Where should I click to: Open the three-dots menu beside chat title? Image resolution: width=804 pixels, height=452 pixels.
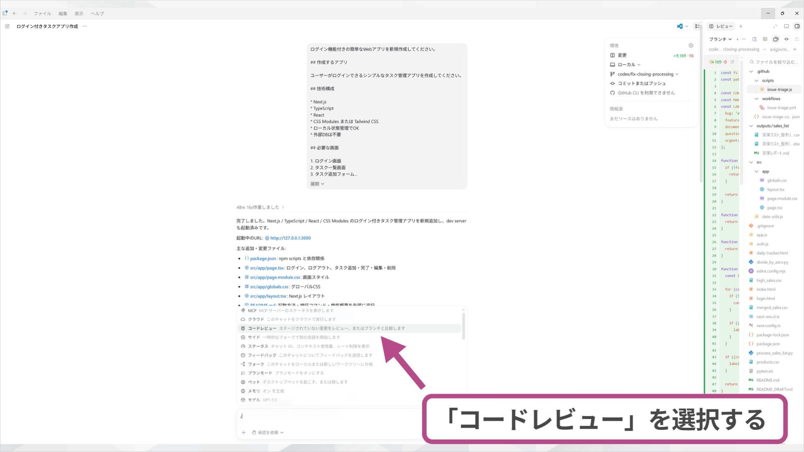(x=85, y=26)
